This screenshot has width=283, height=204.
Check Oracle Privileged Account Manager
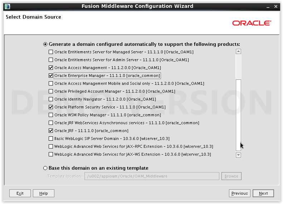(51, 91)
